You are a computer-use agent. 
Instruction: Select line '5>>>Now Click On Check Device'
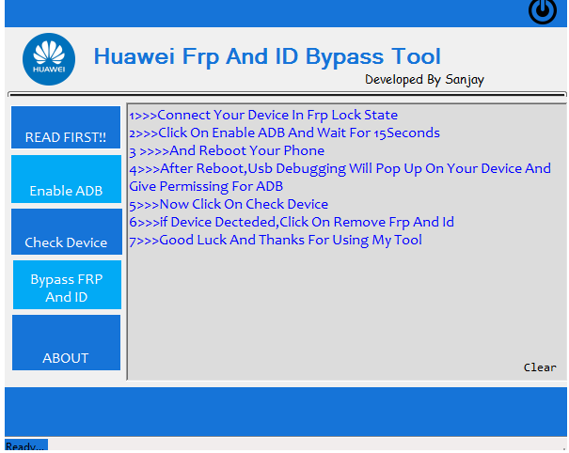click(229, 204)
